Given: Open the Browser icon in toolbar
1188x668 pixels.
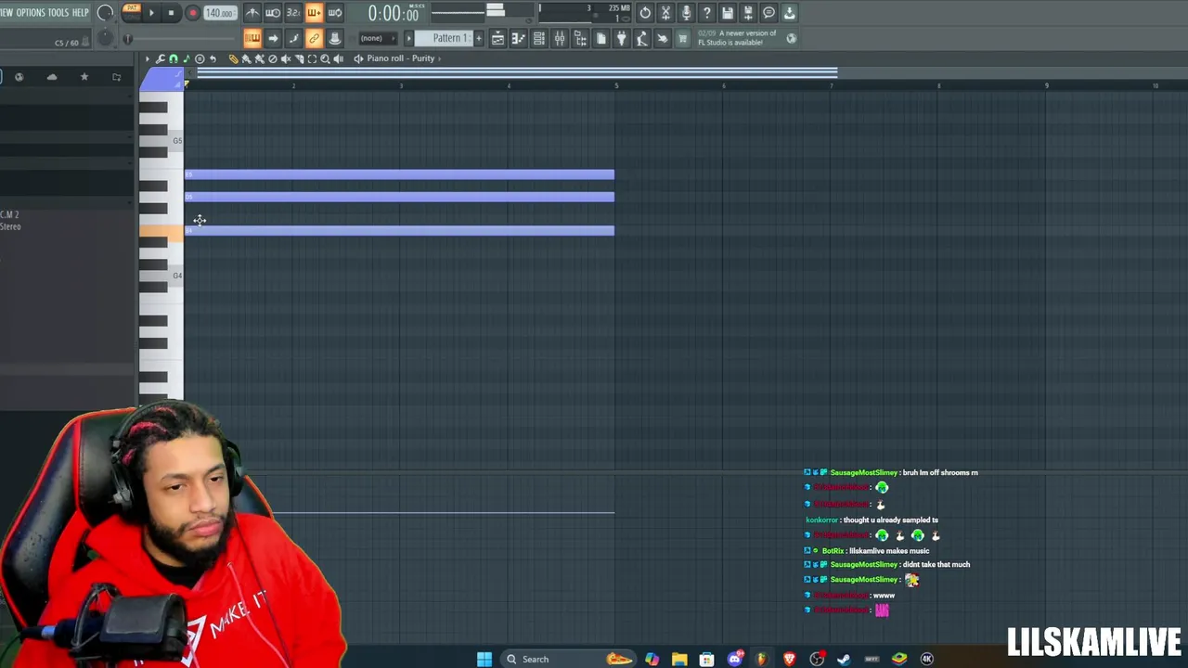Looking at the screenshot, I should click(x=580, y=38).
